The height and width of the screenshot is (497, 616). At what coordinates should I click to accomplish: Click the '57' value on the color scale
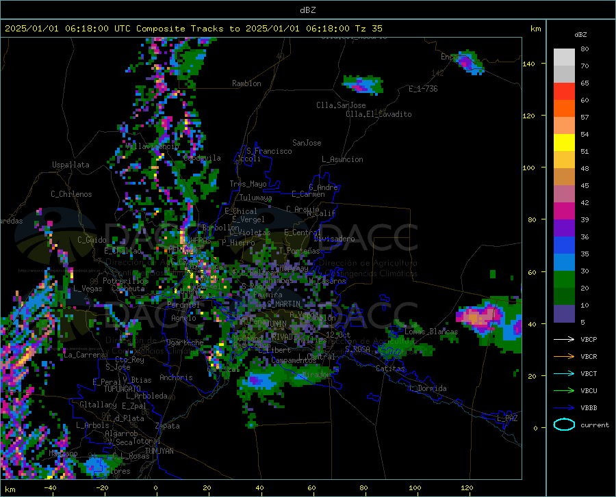tap(585, 118)
